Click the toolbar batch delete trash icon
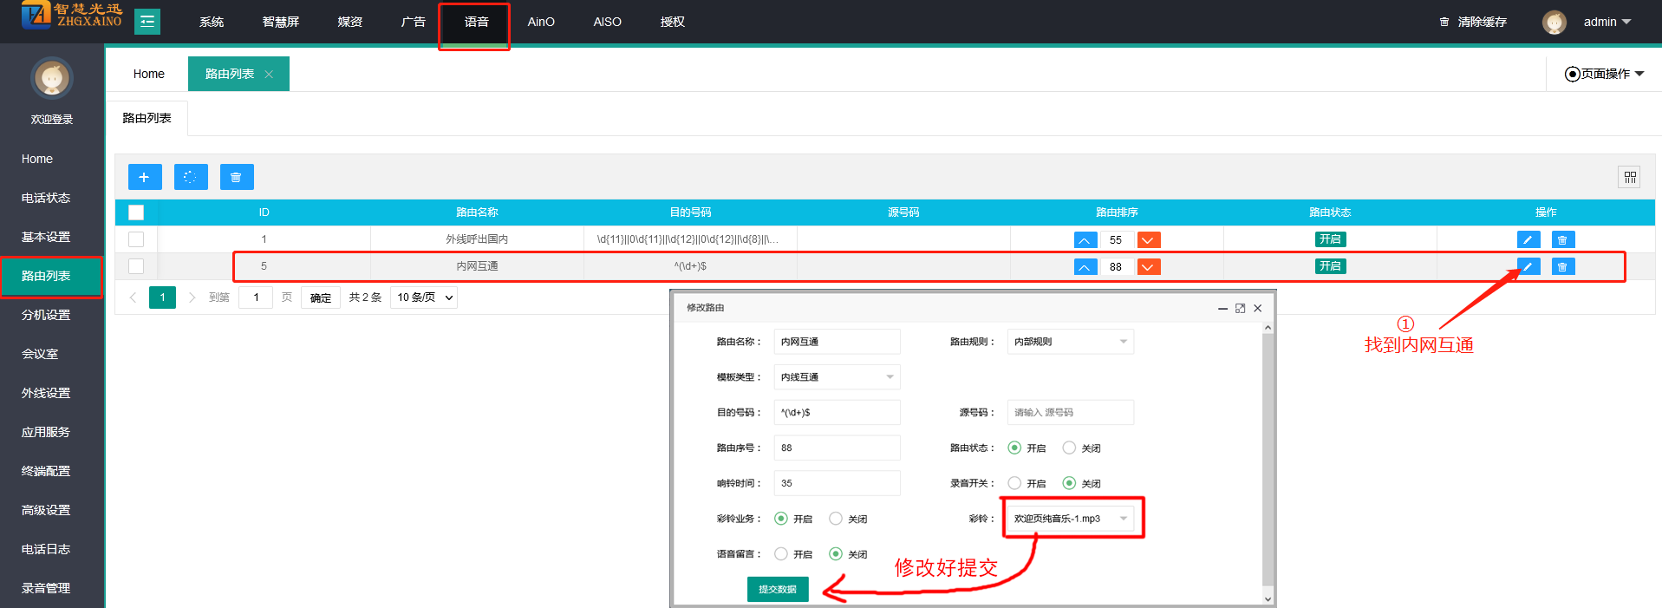The width and height of the screenshot is (1662, 608). coord(236,177)
